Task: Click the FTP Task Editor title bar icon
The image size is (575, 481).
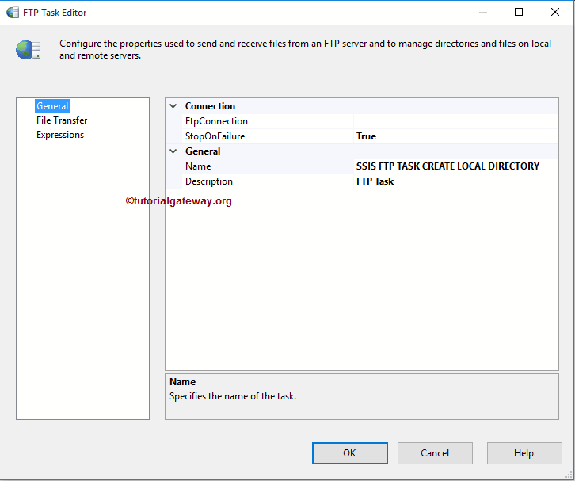Action: [13, 13]
